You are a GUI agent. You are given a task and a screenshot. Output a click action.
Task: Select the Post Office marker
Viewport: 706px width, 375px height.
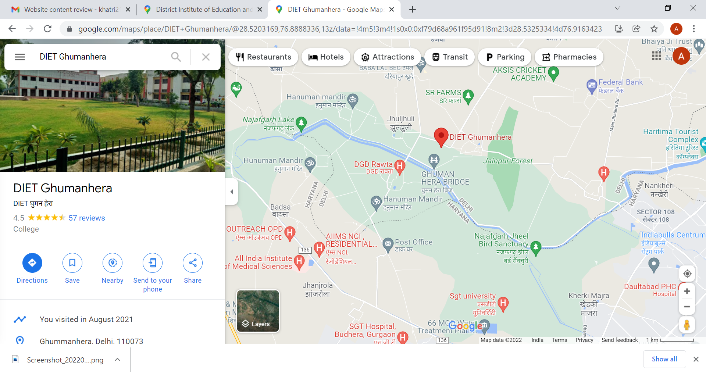click(x=388, y=244)
